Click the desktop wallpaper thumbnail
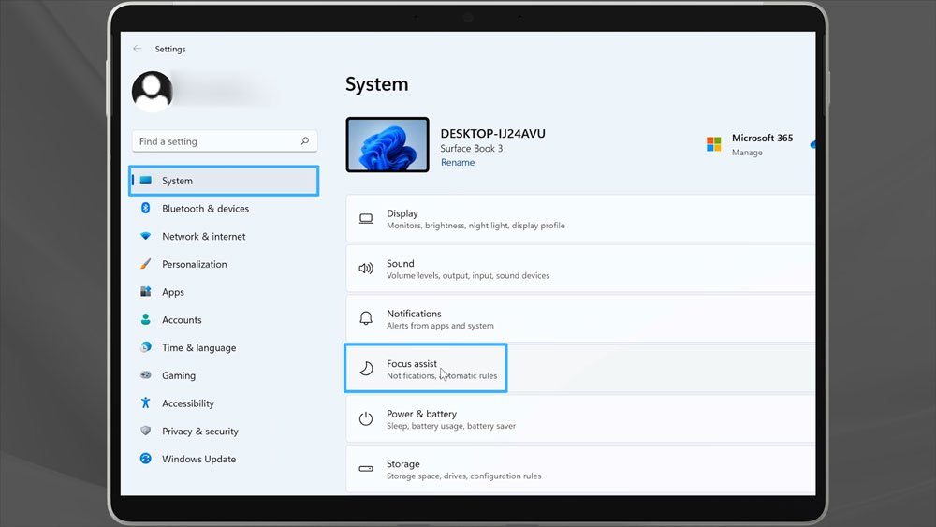This screenshot has width=936, height=527. click(x=388, y=145)
